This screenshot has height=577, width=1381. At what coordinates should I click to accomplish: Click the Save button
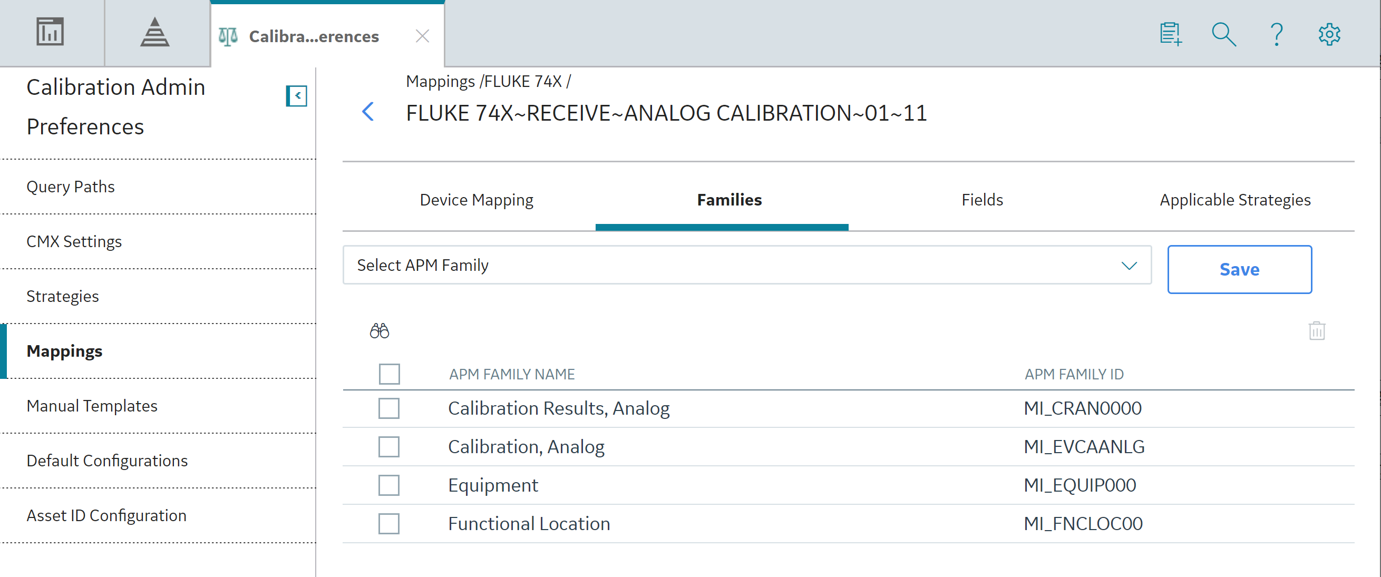click(1239, 269)
